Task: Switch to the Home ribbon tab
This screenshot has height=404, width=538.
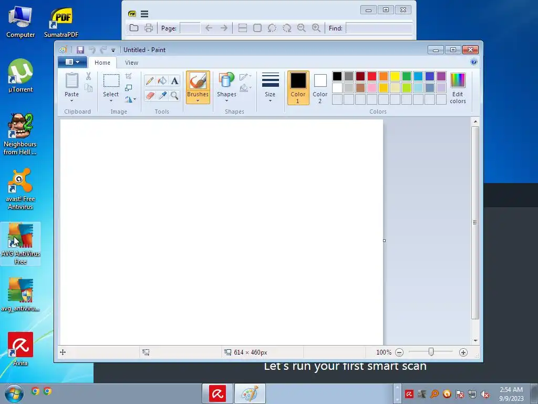Action: point(102,63)
